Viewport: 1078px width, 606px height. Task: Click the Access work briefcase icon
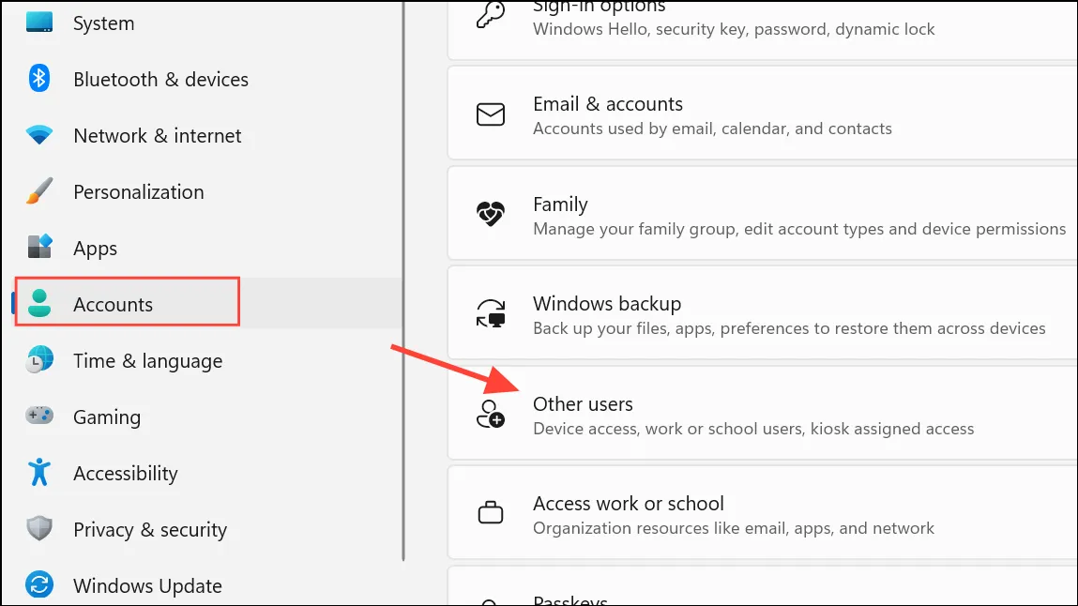pyautogui.click(x=490, y=512)
